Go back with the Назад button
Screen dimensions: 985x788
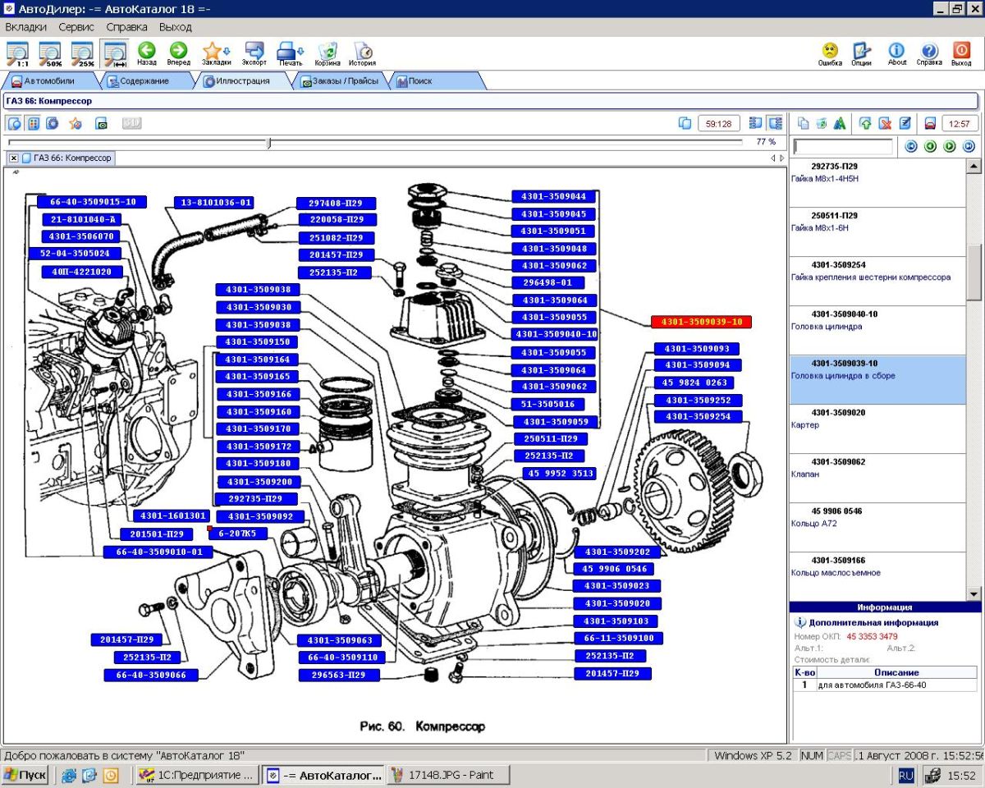click(147, 53)
